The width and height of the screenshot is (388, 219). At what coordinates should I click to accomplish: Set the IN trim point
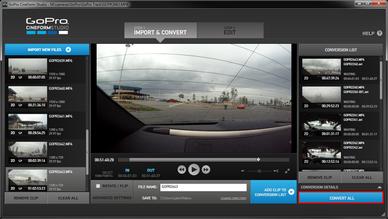127,171
